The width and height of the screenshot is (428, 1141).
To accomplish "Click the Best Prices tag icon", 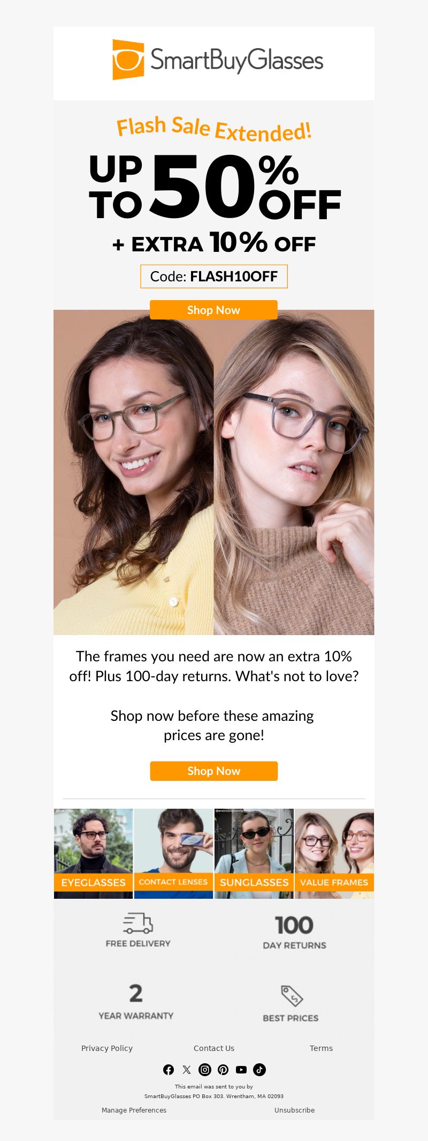I will point(292,996).
